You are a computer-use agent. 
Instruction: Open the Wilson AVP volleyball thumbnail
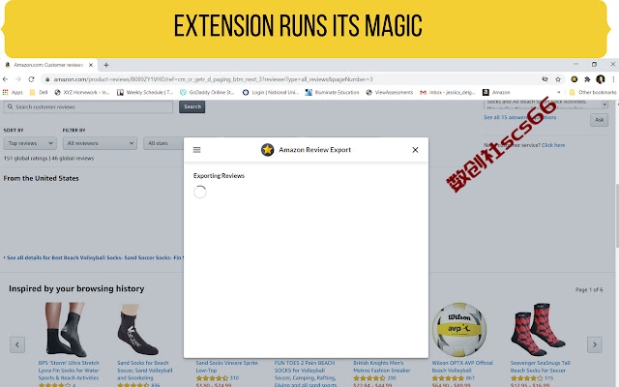coord(459,330)
